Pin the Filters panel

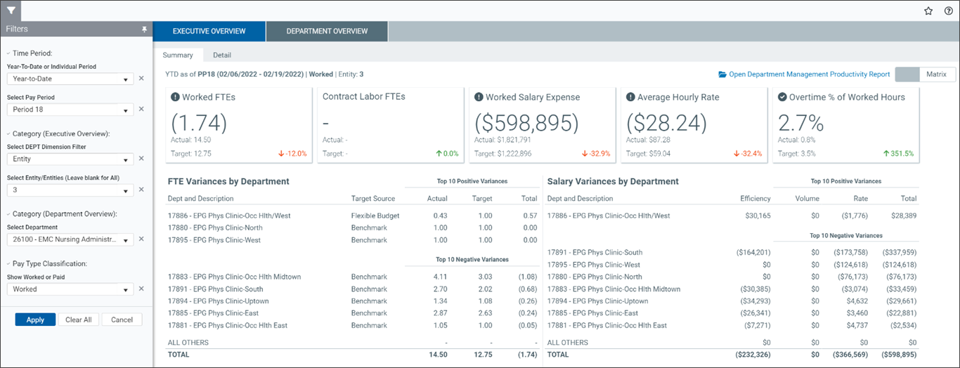[x=144, y=29]
